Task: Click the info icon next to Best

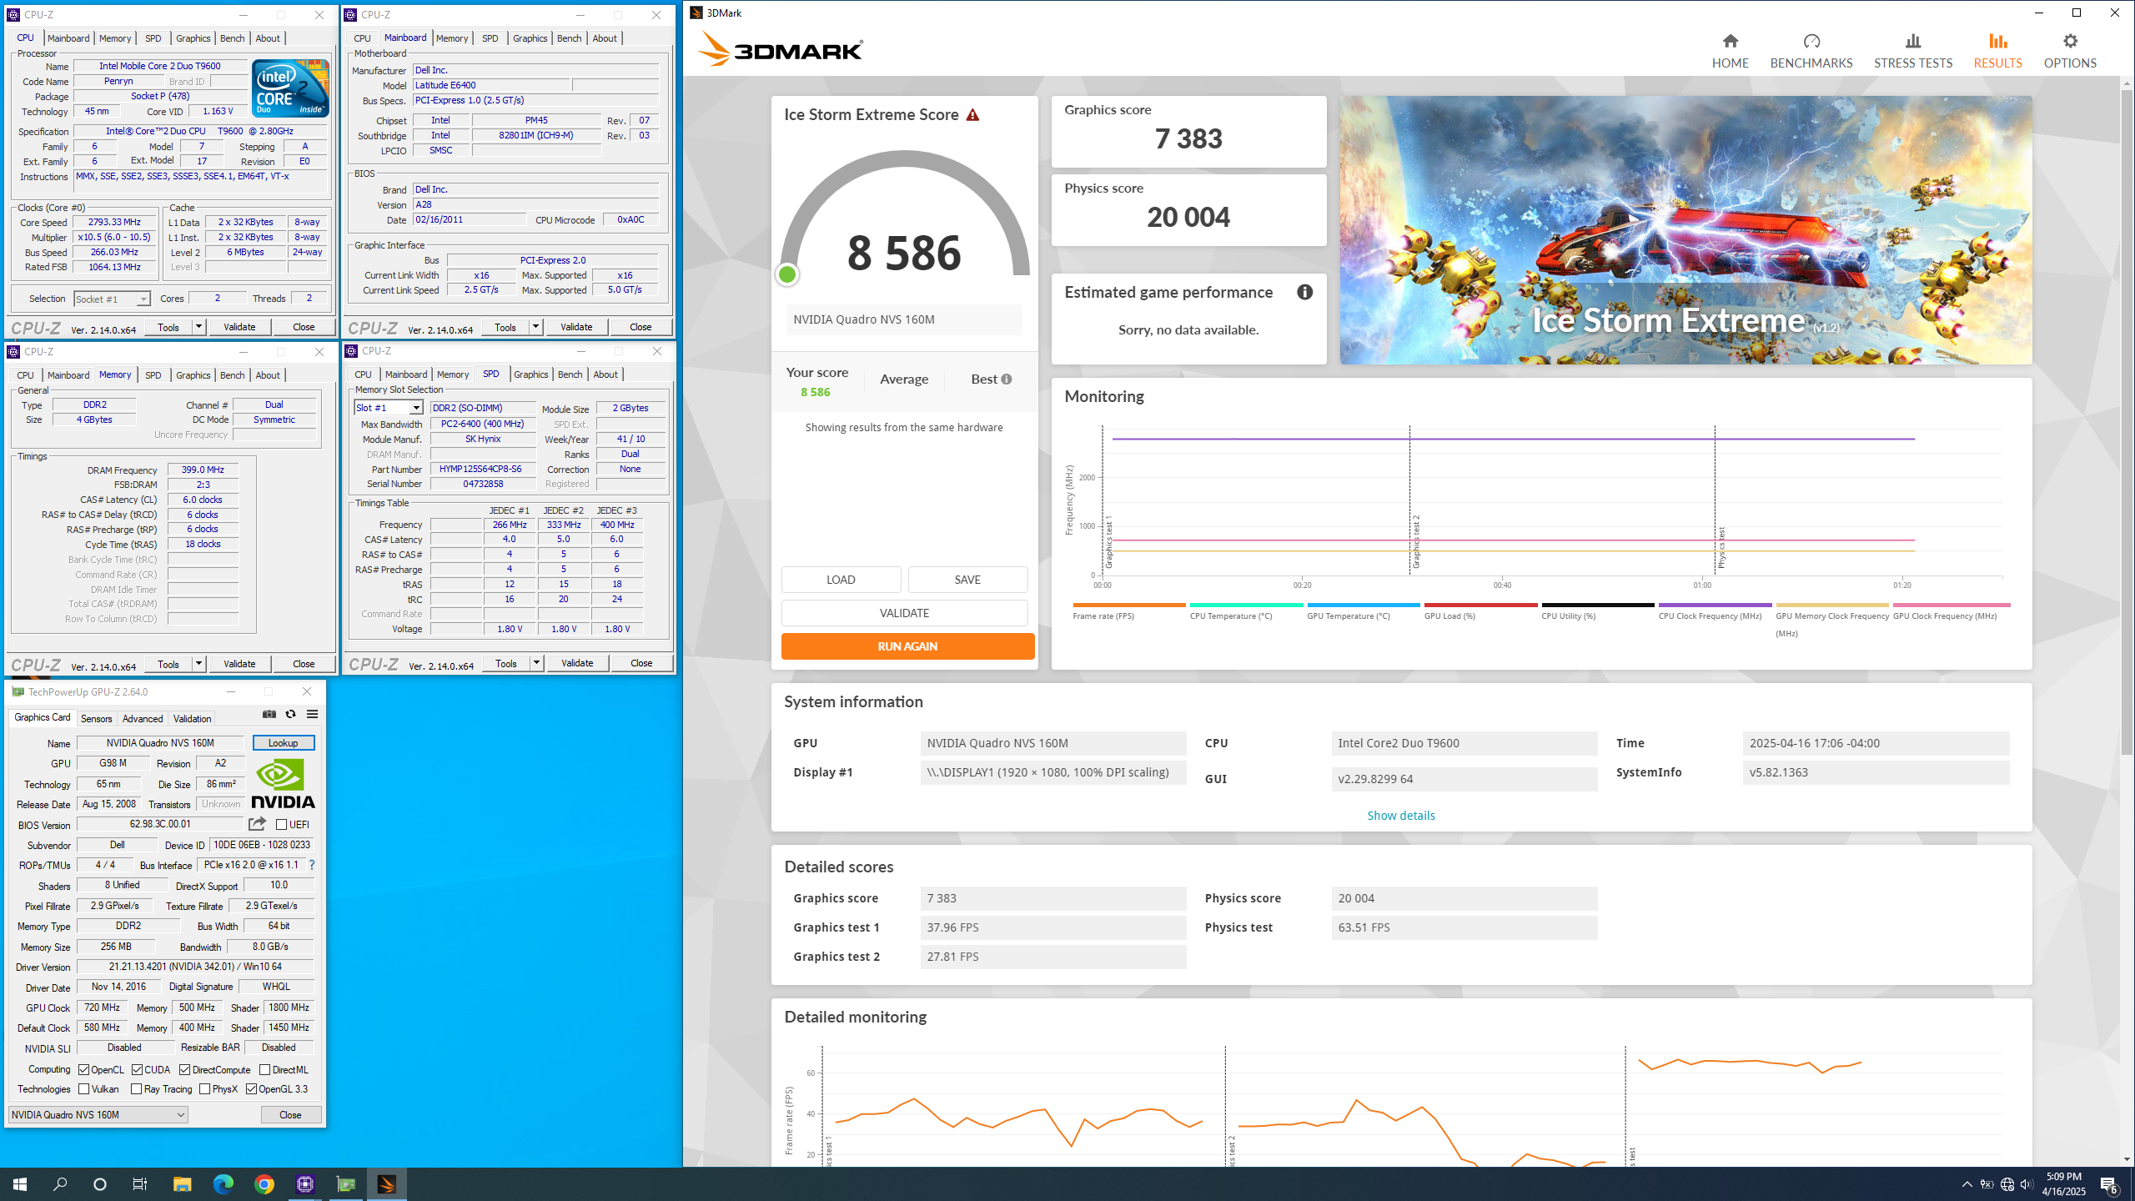Action: point(1007,379)
